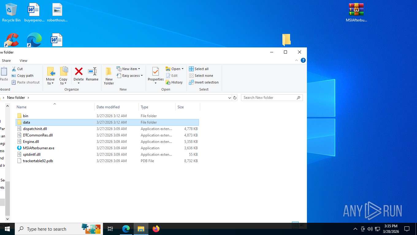Screen dimensions: 417x235
Task: Expand the breadcrumb arrow after New folder
Action: pos(28,98)
